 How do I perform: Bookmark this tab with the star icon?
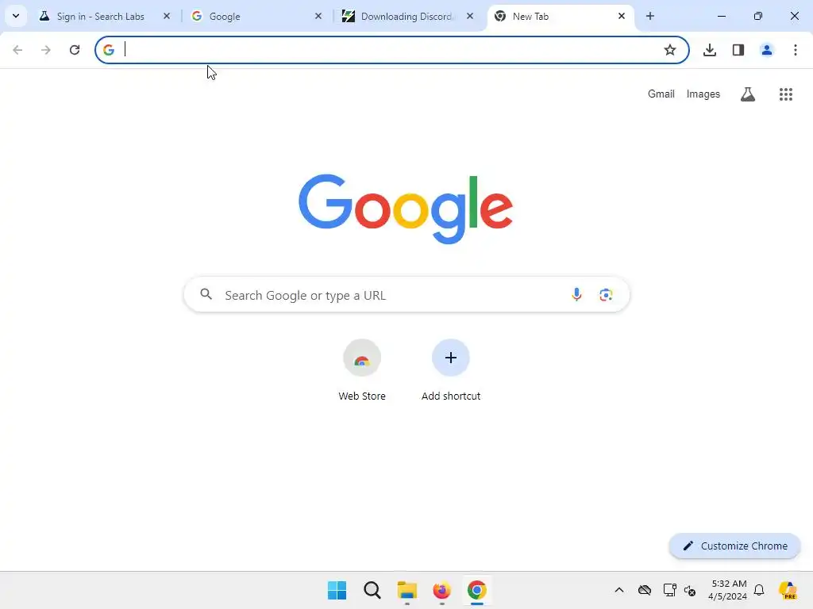coord(670,50)
